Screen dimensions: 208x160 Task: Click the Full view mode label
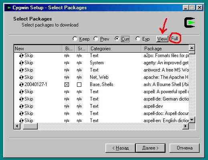[x=174, y=39]
